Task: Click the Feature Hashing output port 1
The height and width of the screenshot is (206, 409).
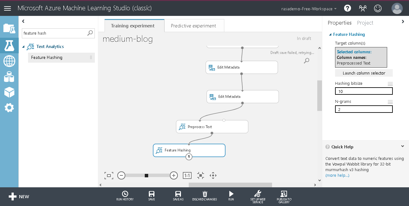Action: pyautogui.click(x=188, y=157)
